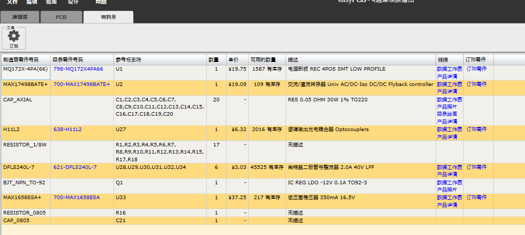Select the H11L2 manufacturer part cell
This screenshot has height=235, width=525.
click(26, 133)
